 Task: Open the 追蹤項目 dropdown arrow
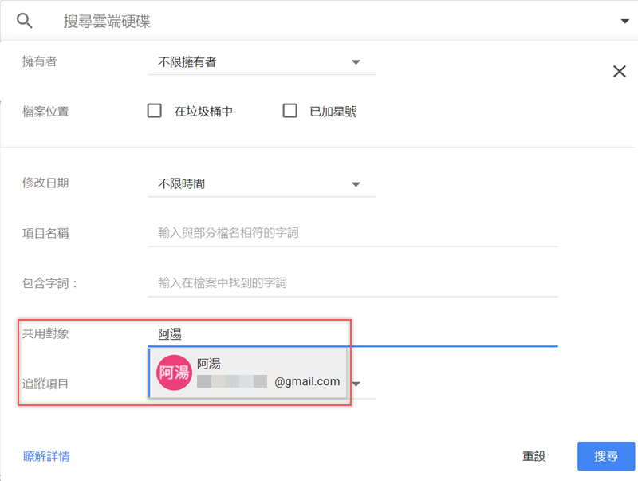coord(356,384)
